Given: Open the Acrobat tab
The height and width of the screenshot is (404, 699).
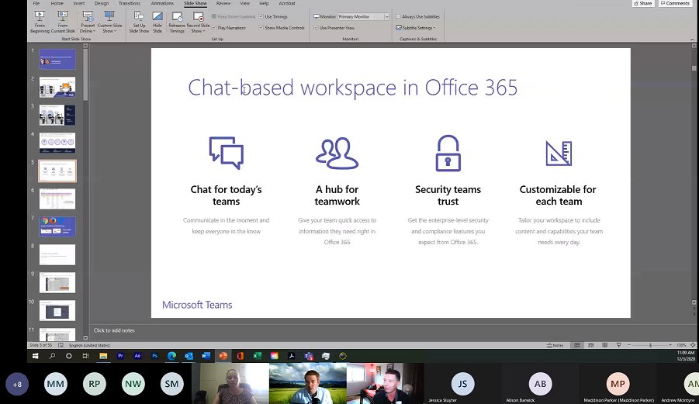Looking at the screenshot, I should (x=286, y=3).
